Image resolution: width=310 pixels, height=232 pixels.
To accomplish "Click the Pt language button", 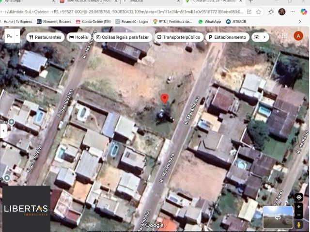I will pos(9,36).
